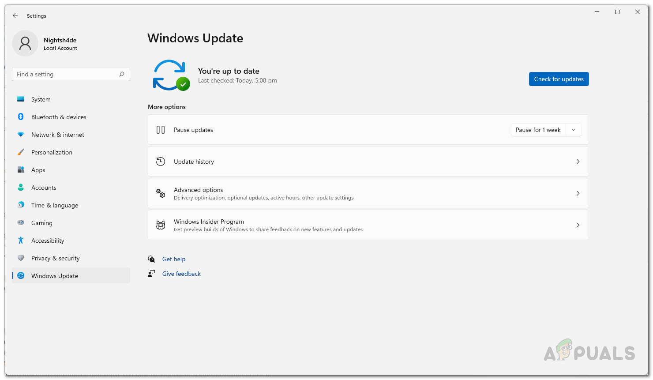This screenshot has width=653, height=380.
Task: Open the Give feedback link
Action: (x=181, y=274)
